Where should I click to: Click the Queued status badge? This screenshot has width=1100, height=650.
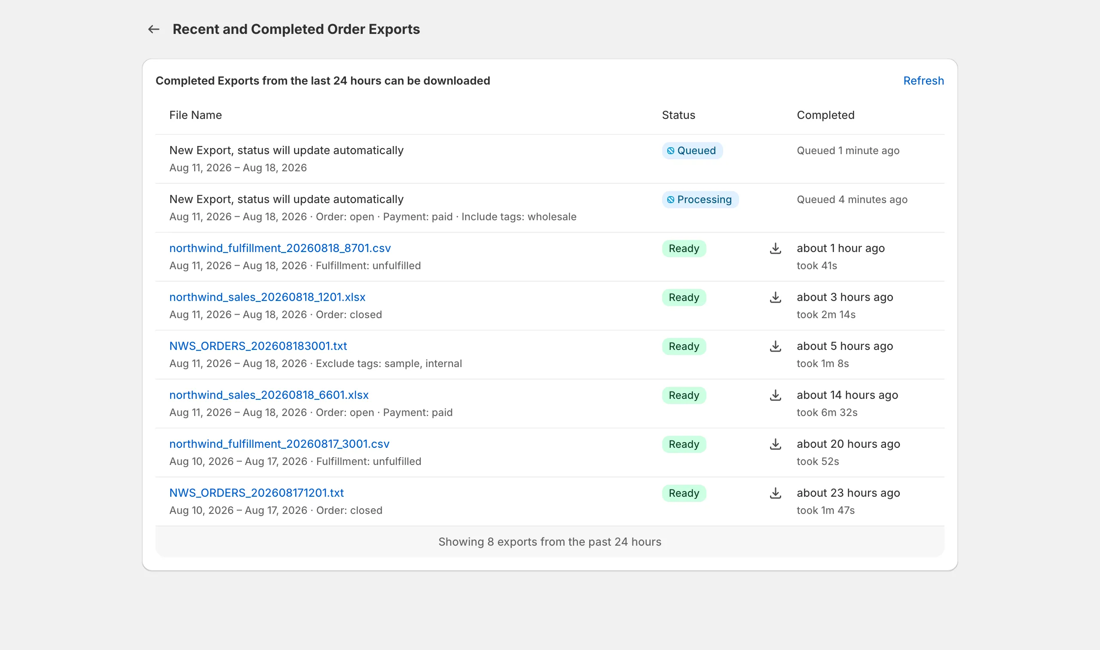click(x=692, y=151)
